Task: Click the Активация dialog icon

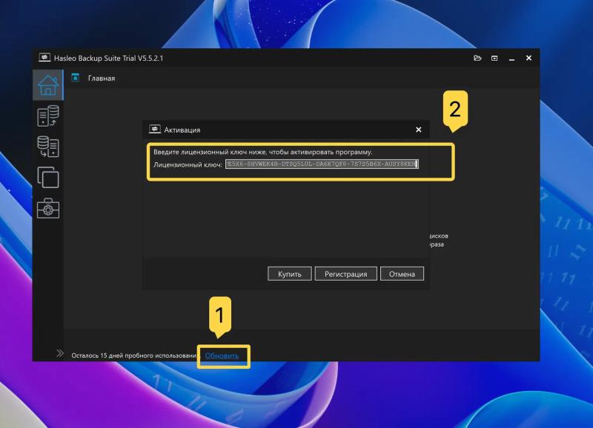Action: (x=154, y=130)
